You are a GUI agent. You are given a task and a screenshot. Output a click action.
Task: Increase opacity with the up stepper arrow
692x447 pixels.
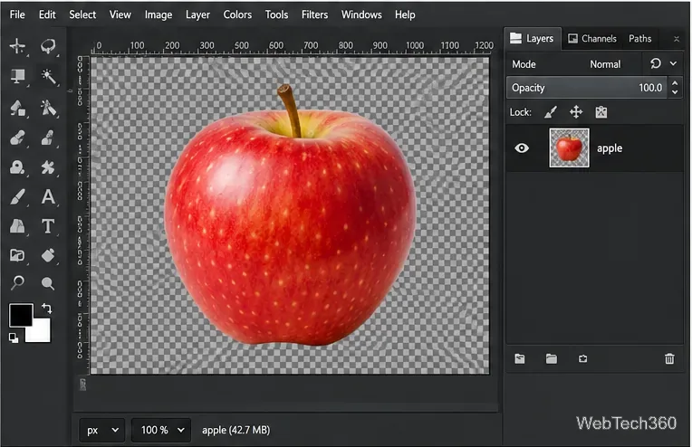click(x=675, y=82)
